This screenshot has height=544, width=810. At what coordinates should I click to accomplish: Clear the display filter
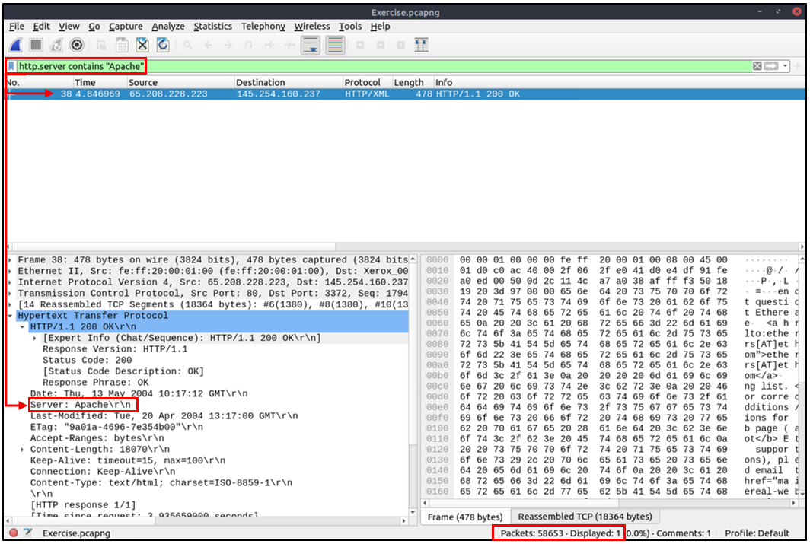click(x=757, y=66)
